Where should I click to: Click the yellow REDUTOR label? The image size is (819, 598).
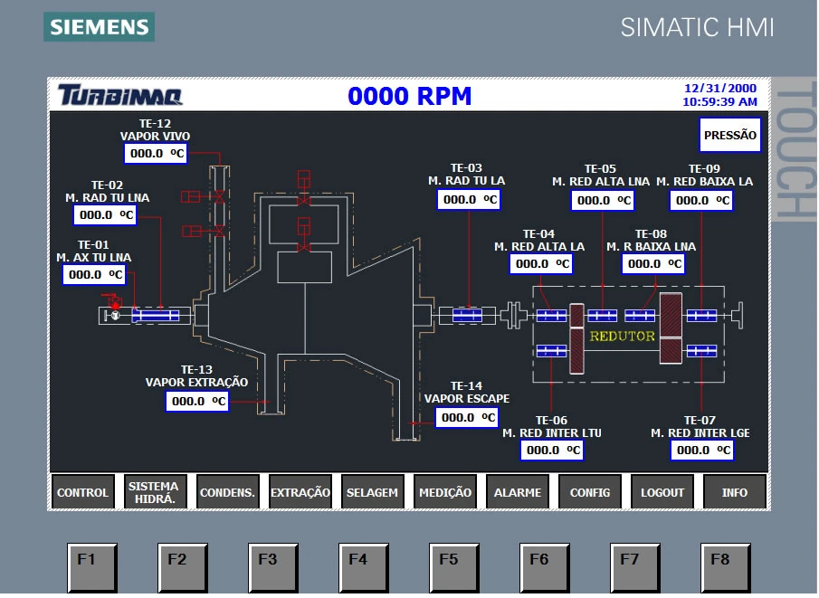tap(622, 336)
